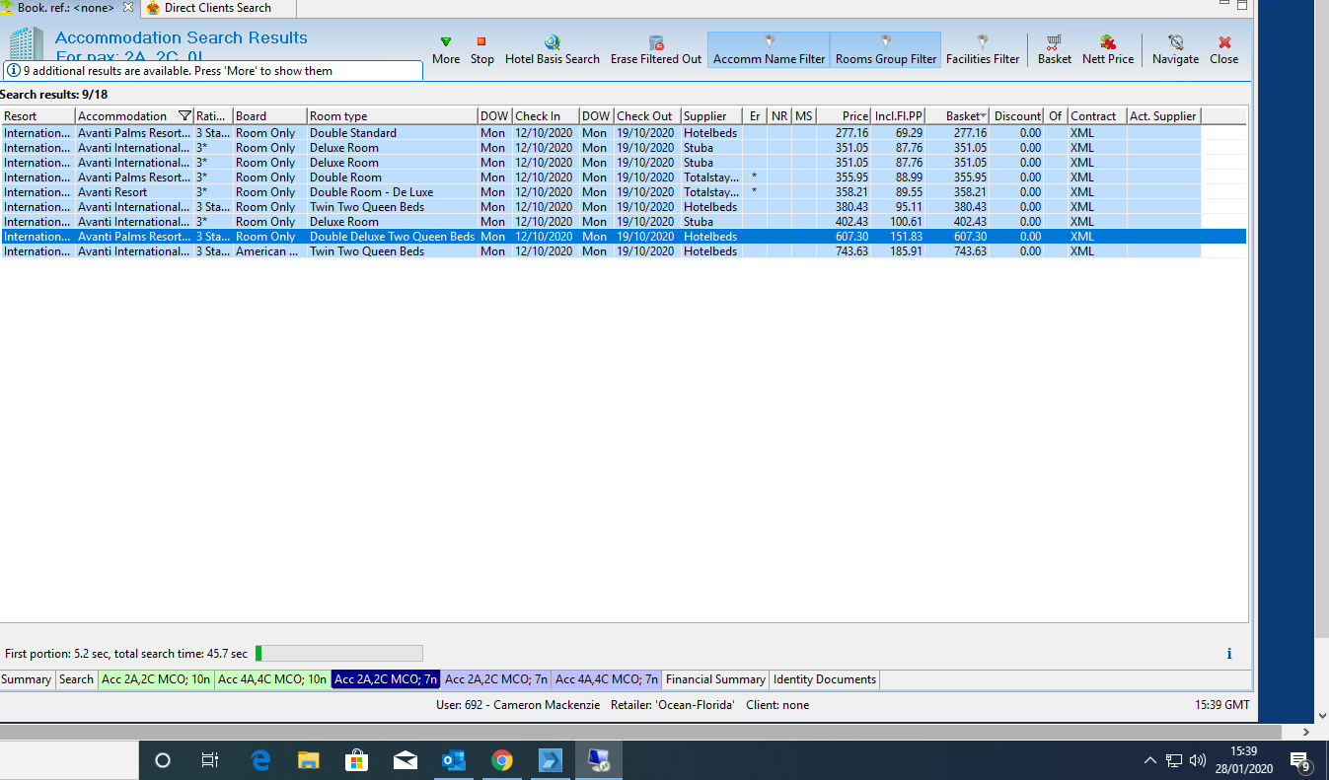The image size is (1329, 780).
Task: Open the Financial Summary tab
Action: tap(715, 679)
